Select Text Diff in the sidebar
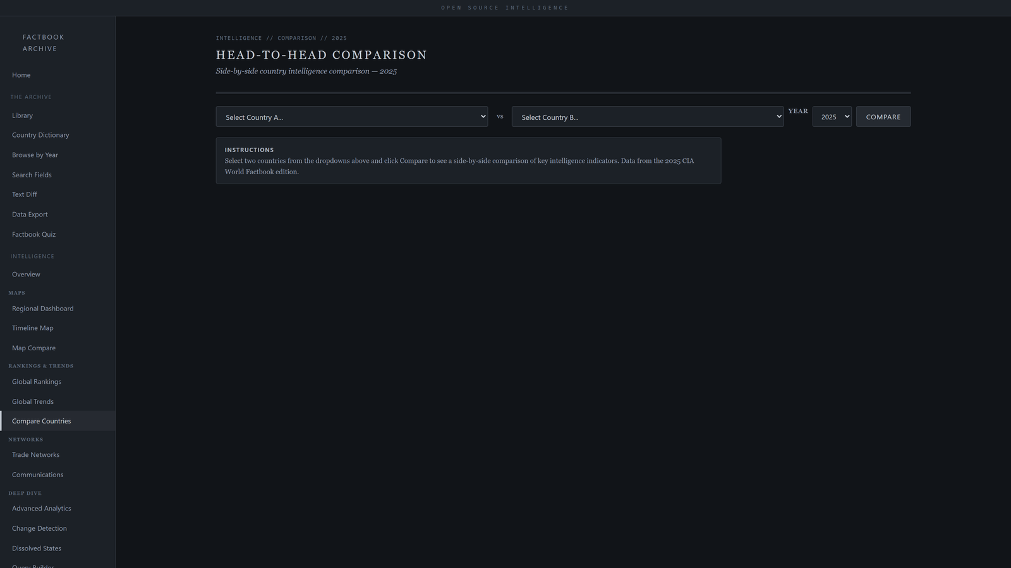The image size is (1011, 568). 25,194
